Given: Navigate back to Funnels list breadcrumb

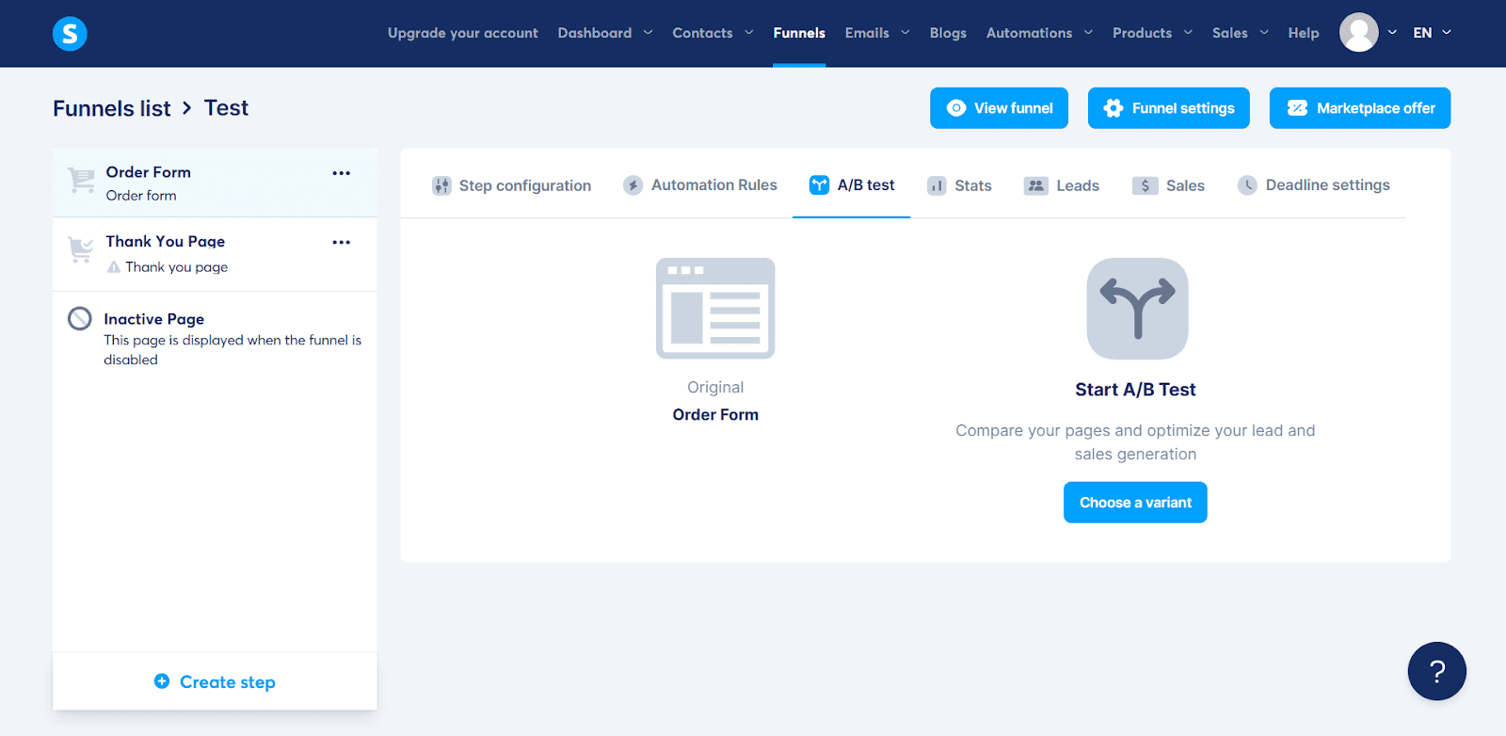Looking at the screenshot, I should click(x=112, y=108).
